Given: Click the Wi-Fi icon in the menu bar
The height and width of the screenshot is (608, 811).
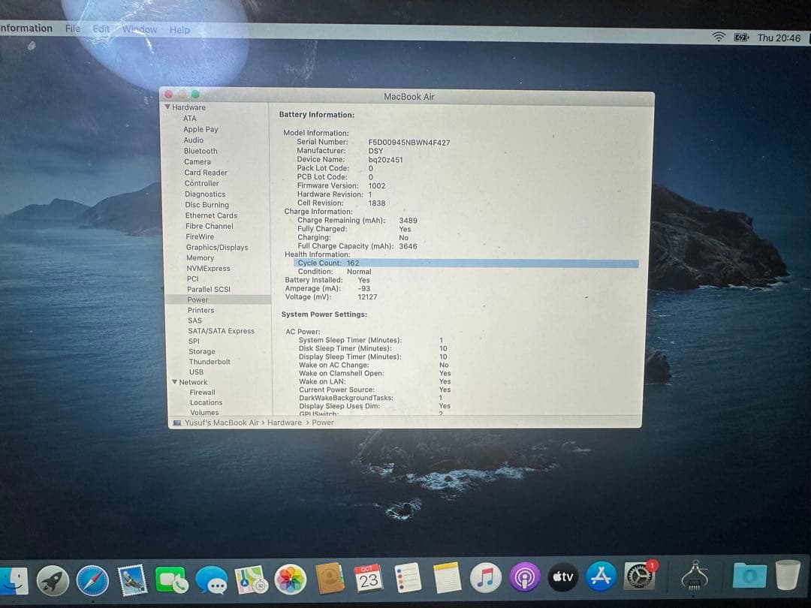Looking at the screenshot, I should 717,35.
